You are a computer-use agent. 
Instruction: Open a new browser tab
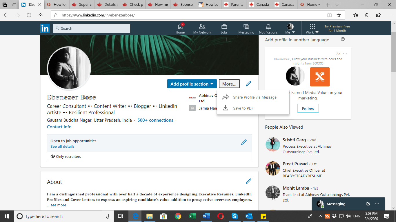pos(328,5)
